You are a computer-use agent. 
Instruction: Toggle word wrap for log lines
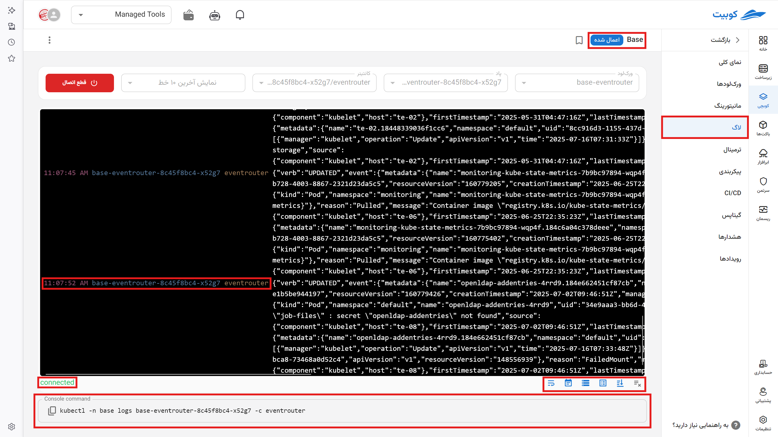pyautogui.click(x=551, y=383)
